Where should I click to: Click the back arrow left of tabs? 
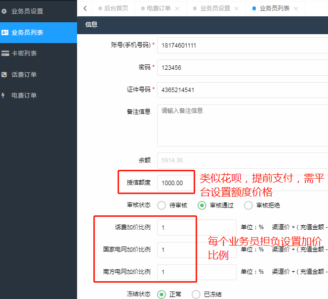point(85,8)
